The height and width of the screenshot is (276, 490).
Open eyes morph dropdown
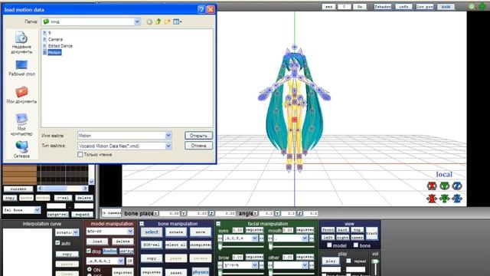(254, 238)
